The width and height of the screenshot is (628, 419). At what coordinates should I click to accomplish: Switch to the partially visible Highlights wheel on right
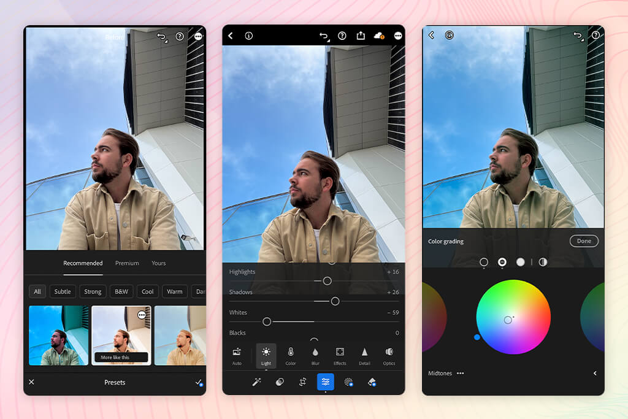tap(593, 317)
